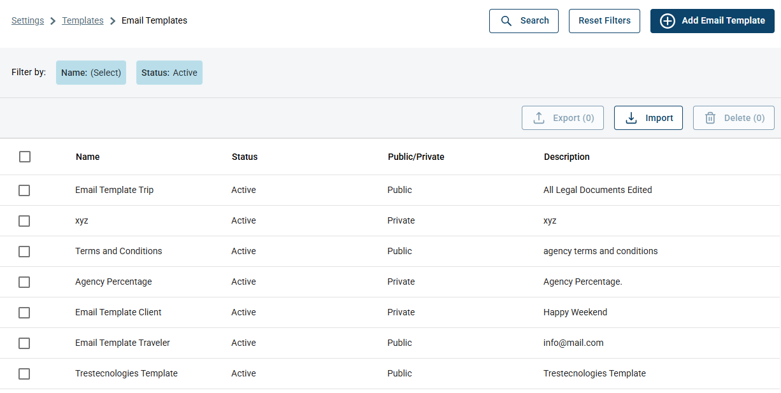Open the Templates breadcrumb link
This screenshot has height=393, width=781.
pos(83,20)
